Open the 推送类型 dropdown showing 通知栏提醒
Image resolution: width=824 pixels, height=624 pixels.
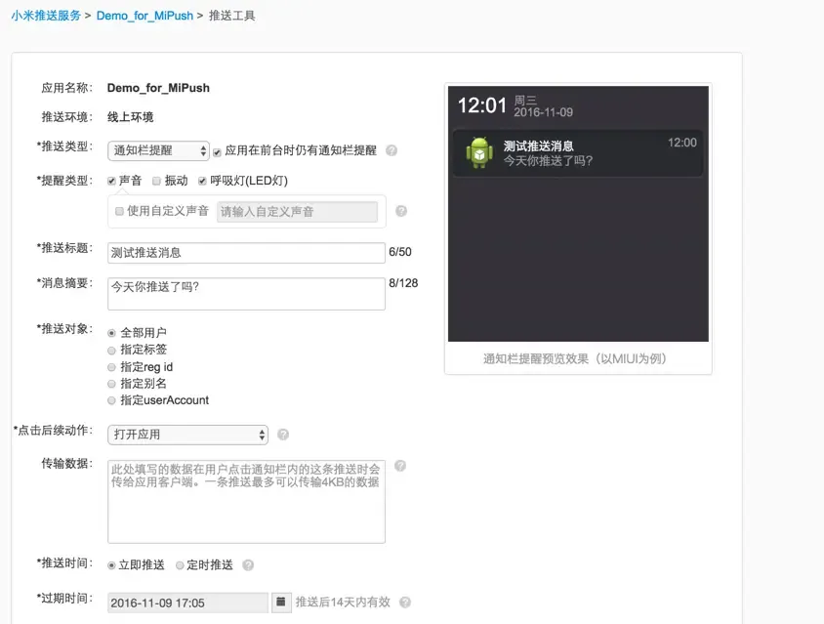tap(158, 151)
